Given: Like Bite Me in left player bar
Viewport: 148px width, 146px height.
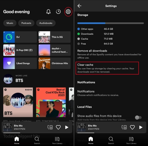Looking at the screenshot, I should (58, 127).
